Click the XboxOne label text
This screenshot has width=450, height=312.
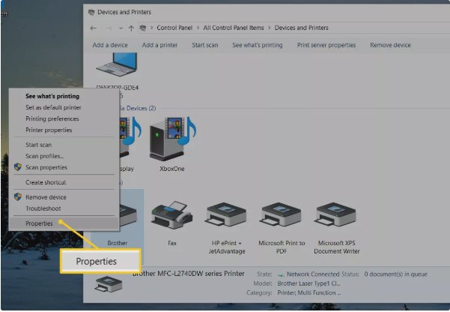pyautogui.click(x=172, y=169)
